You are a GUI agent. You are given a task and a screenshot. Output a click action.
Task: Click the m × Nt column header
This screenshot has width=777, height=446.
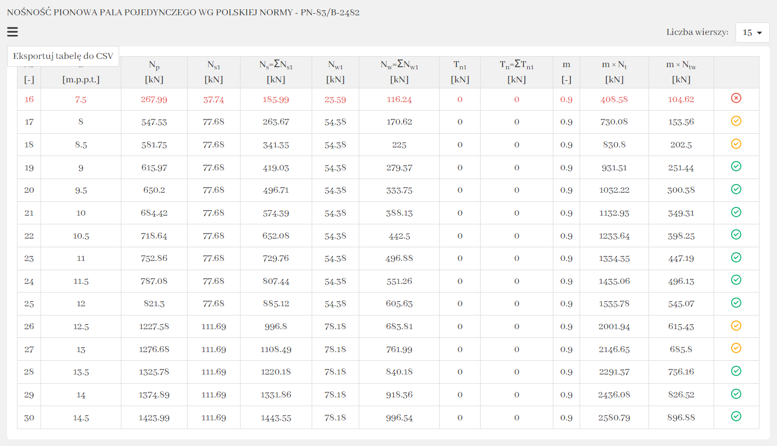coord(614,72)
